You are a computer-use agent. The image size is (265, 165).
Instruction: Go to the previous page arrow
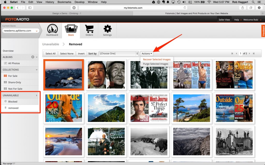(x=237, y=53)
